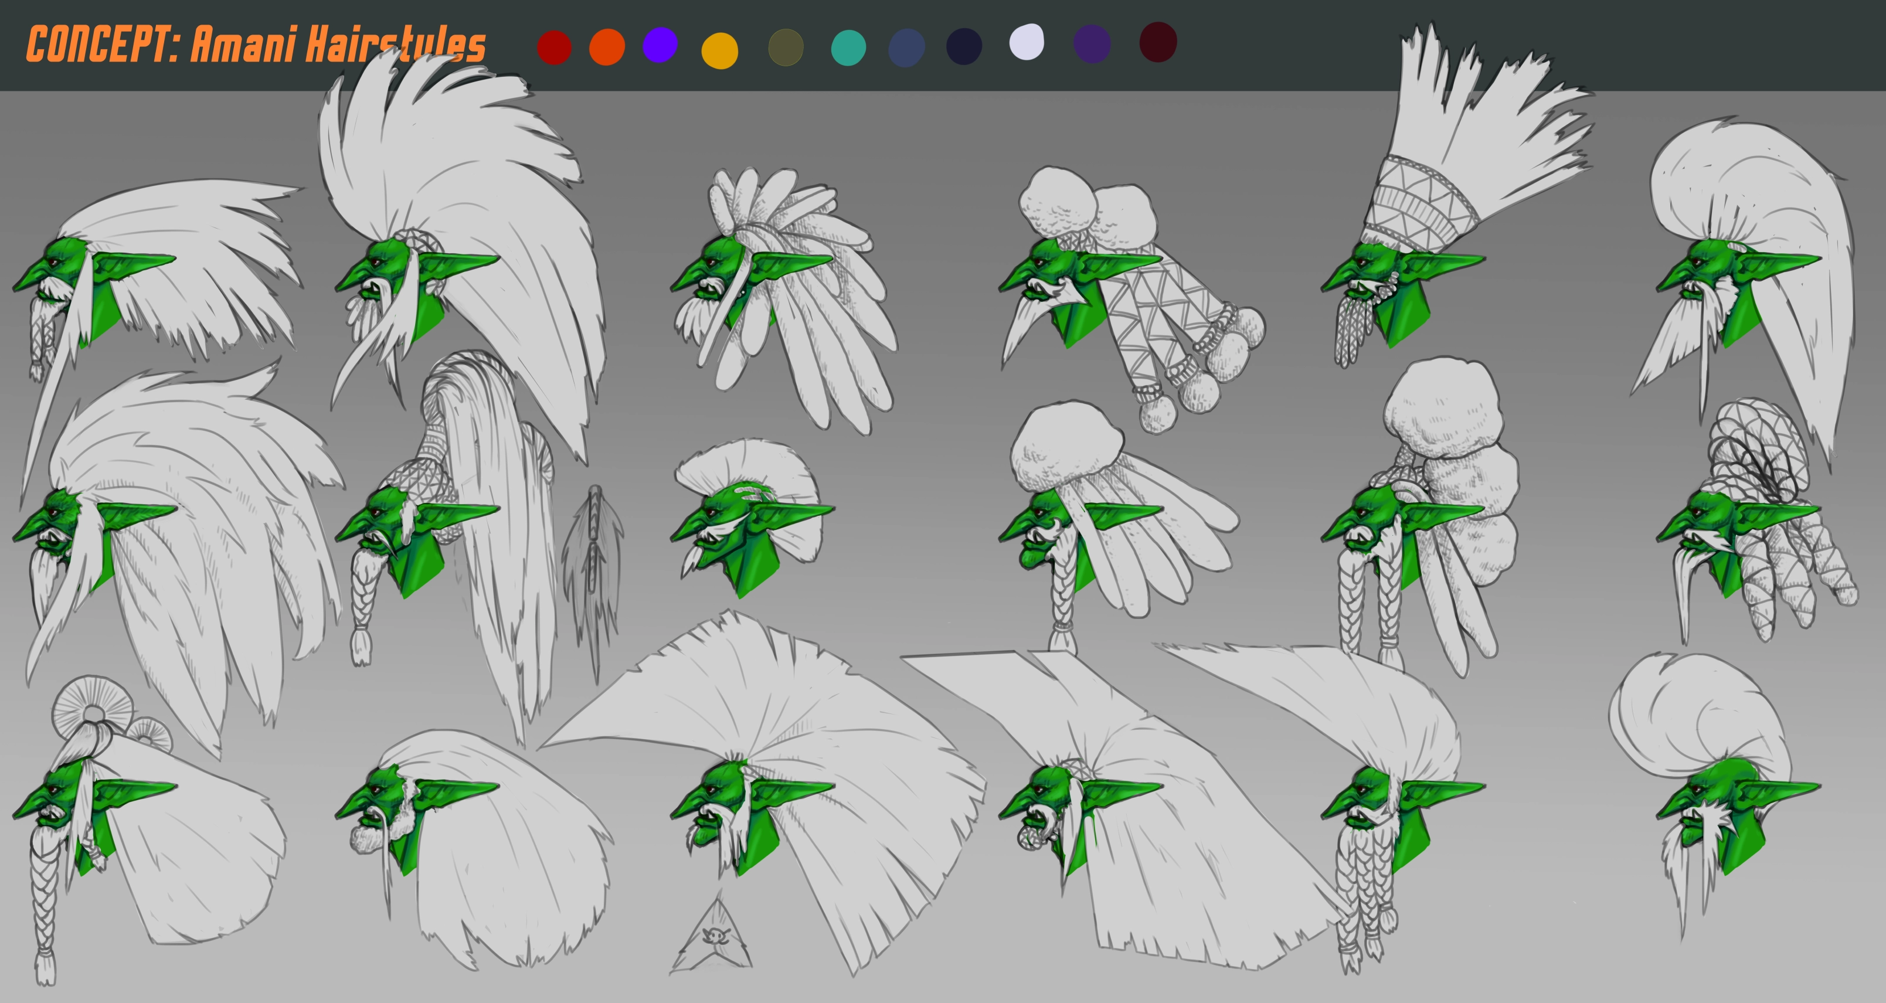Select the olive green color swatch
Viewport: 1886px width, 1003px height.
tap(786, 47)
